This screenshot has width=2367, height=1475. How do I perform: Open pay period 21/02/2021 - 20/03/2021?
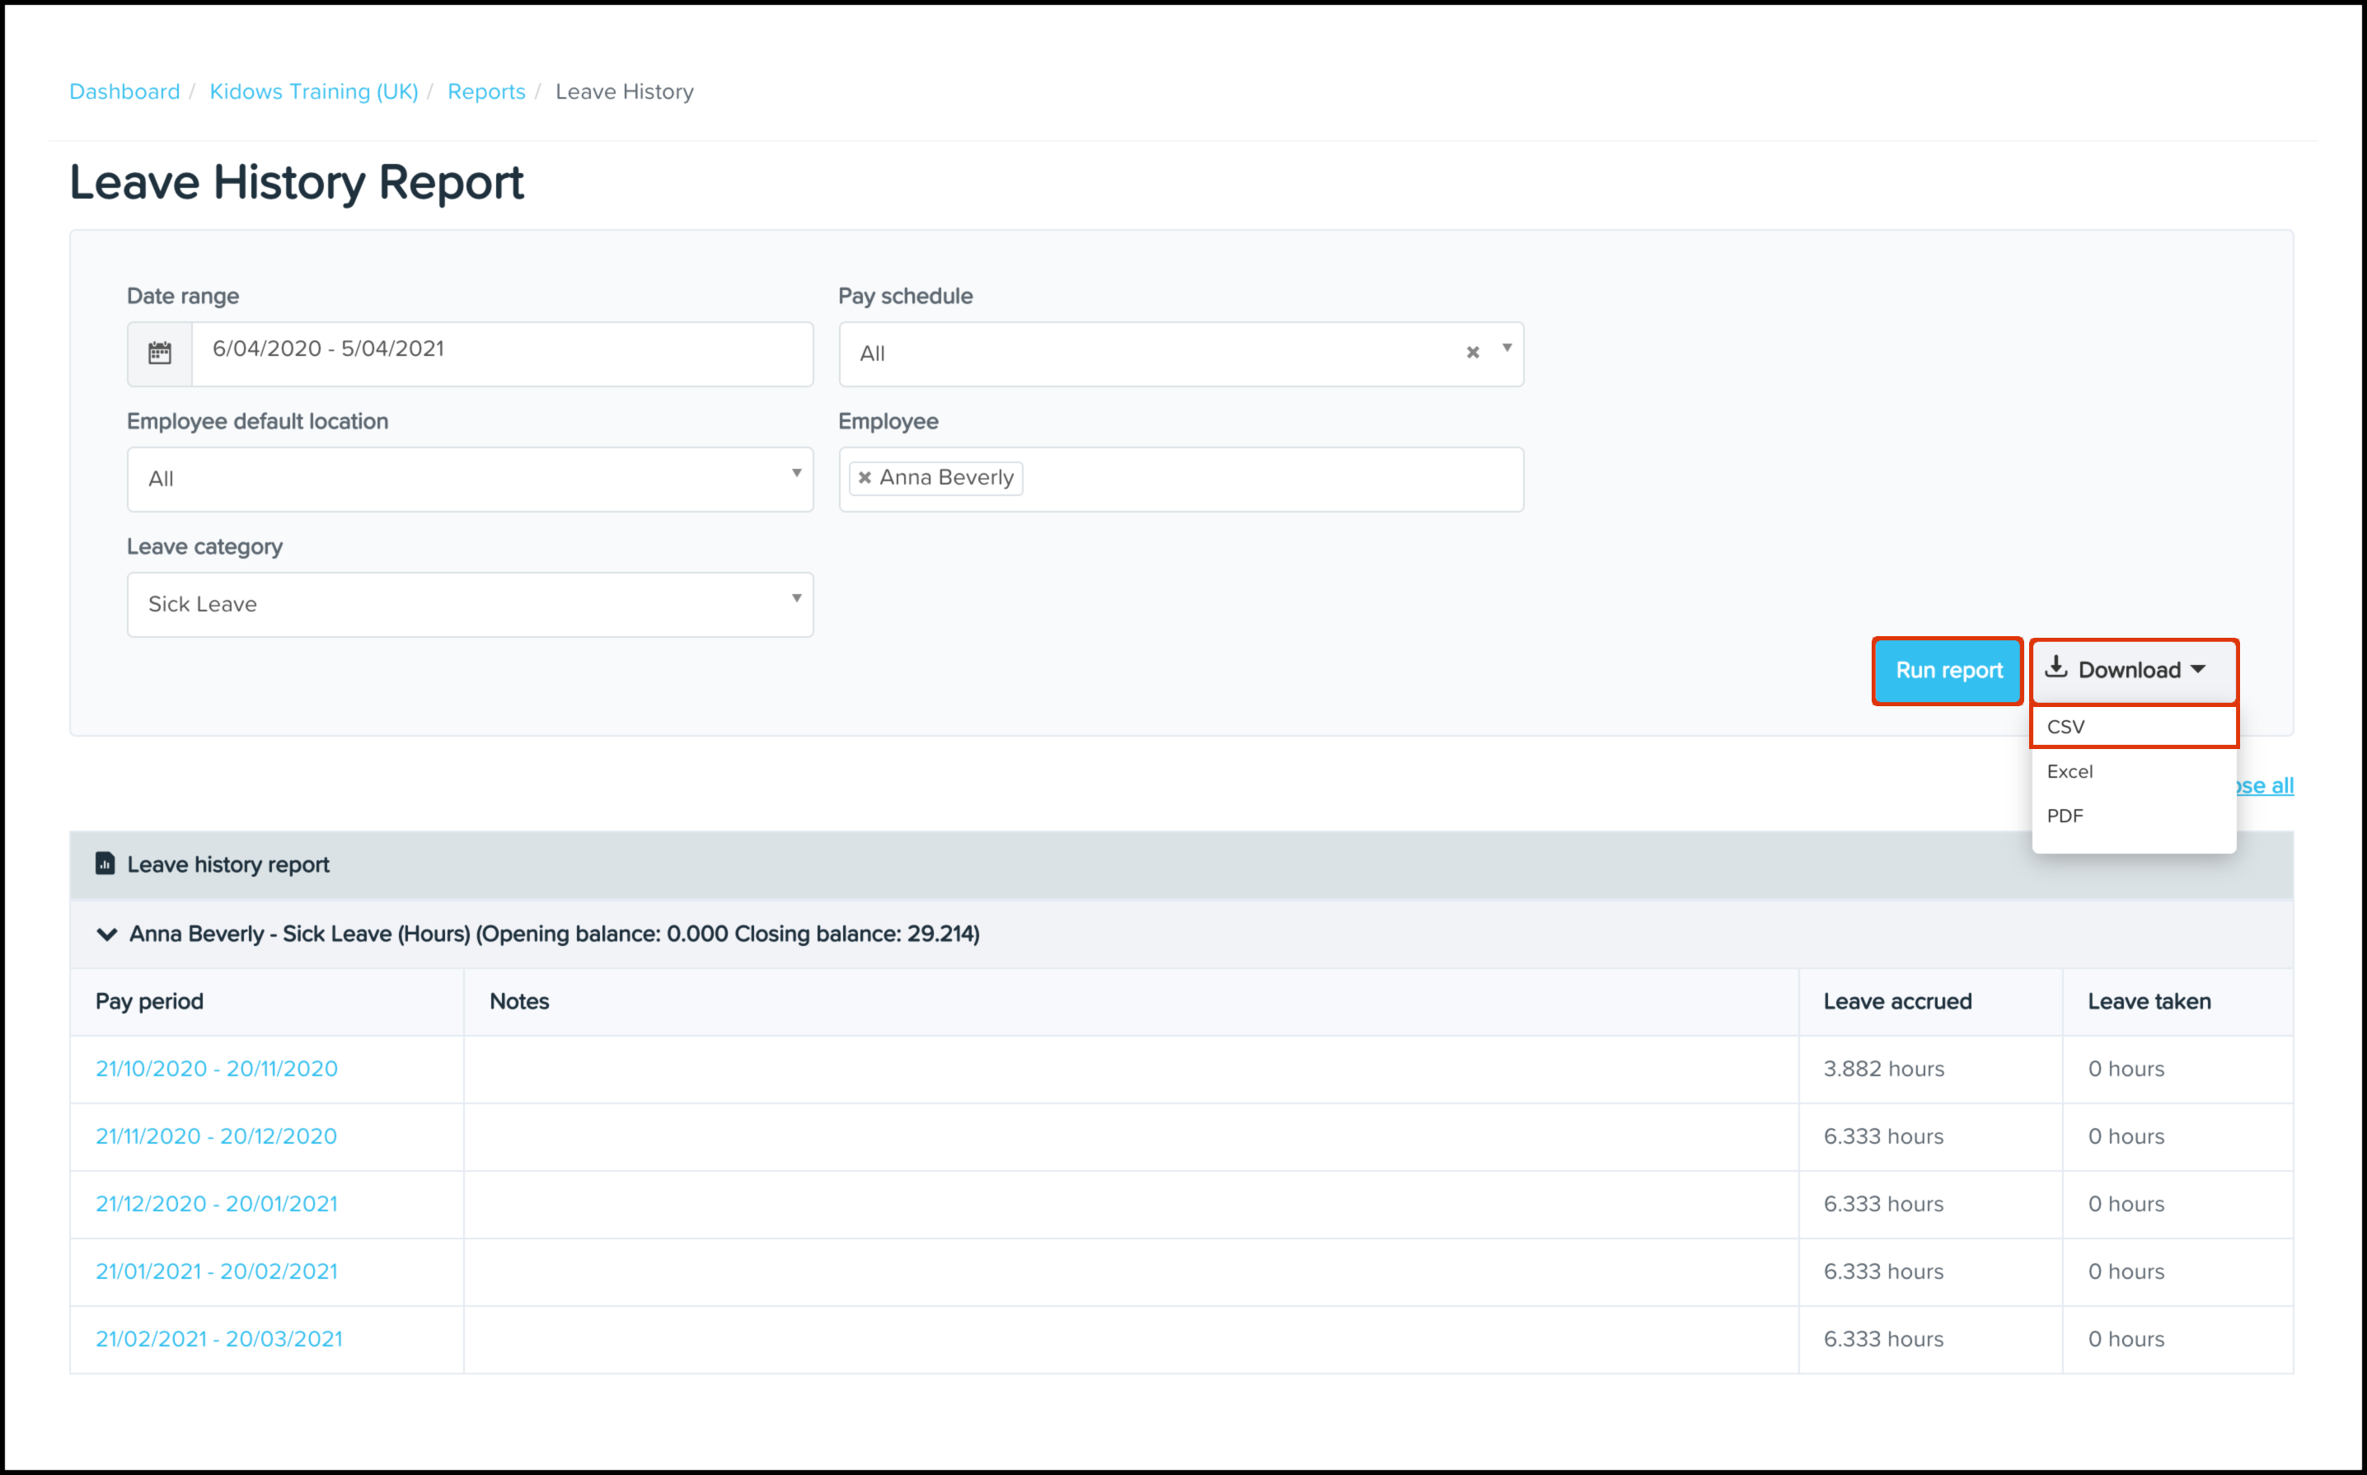click(x=218, y=1339)
